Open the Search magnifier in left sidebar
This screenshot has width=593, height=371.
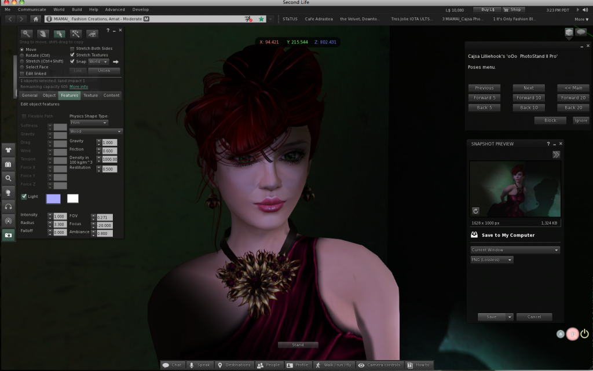pos(8,178)
